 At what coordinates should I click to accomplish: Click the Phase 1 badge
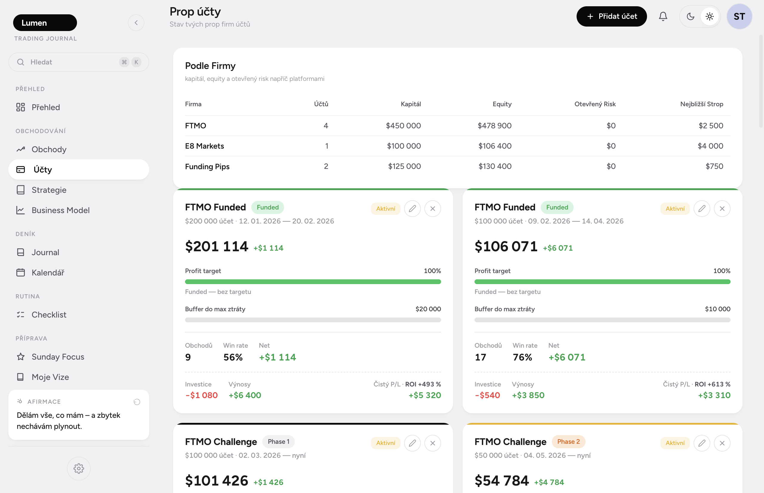278,442
